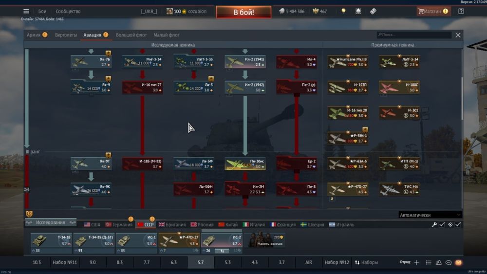Select premium ИТП (М-1) card
Screen dimensions: 487x274
399,164
